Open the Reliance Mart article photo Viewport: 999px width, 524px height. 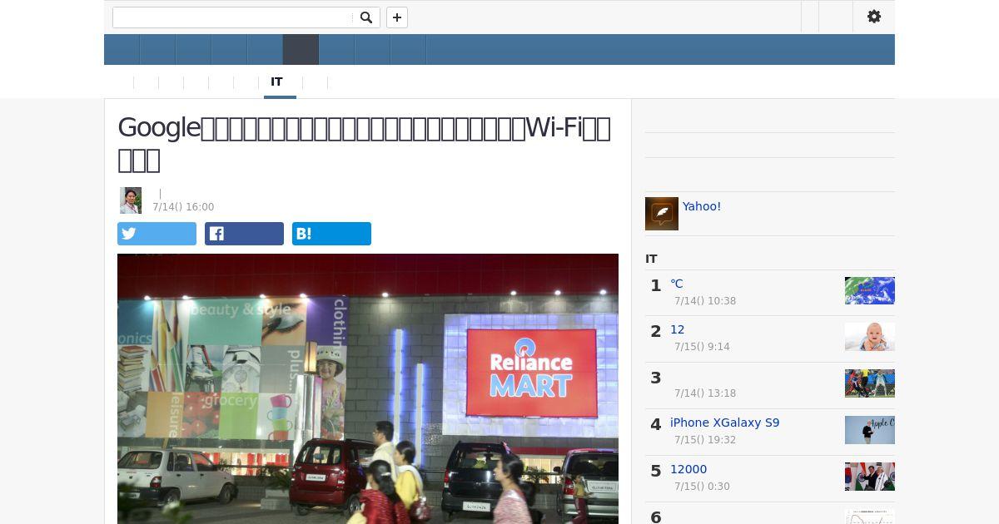click(x=368, y=388)
